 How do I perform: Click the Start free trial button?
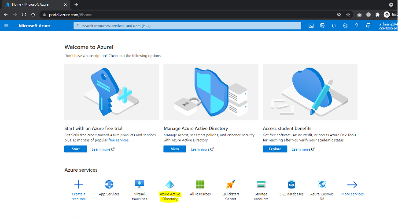click(x=76, y=149)
